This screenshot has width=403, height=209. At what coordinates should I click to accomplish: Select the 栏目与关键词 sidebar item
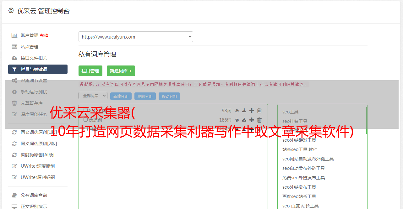(38, 69)
